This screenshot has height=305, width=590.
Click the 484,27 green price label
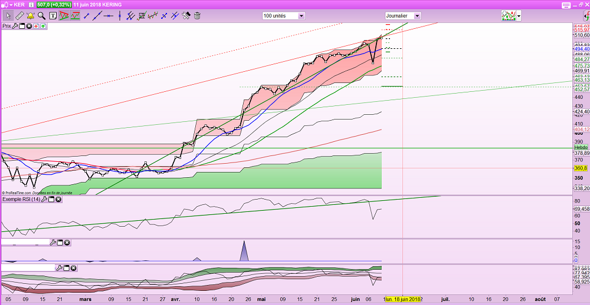point(582,59)
